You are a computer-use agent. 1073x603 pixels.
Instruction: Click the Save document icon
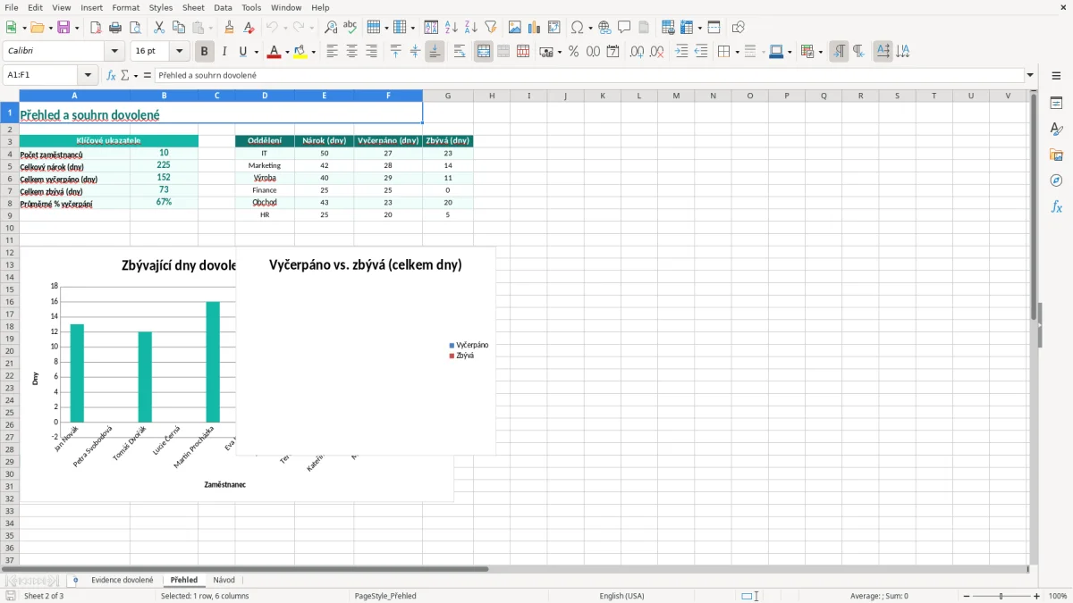coord(63,28)
